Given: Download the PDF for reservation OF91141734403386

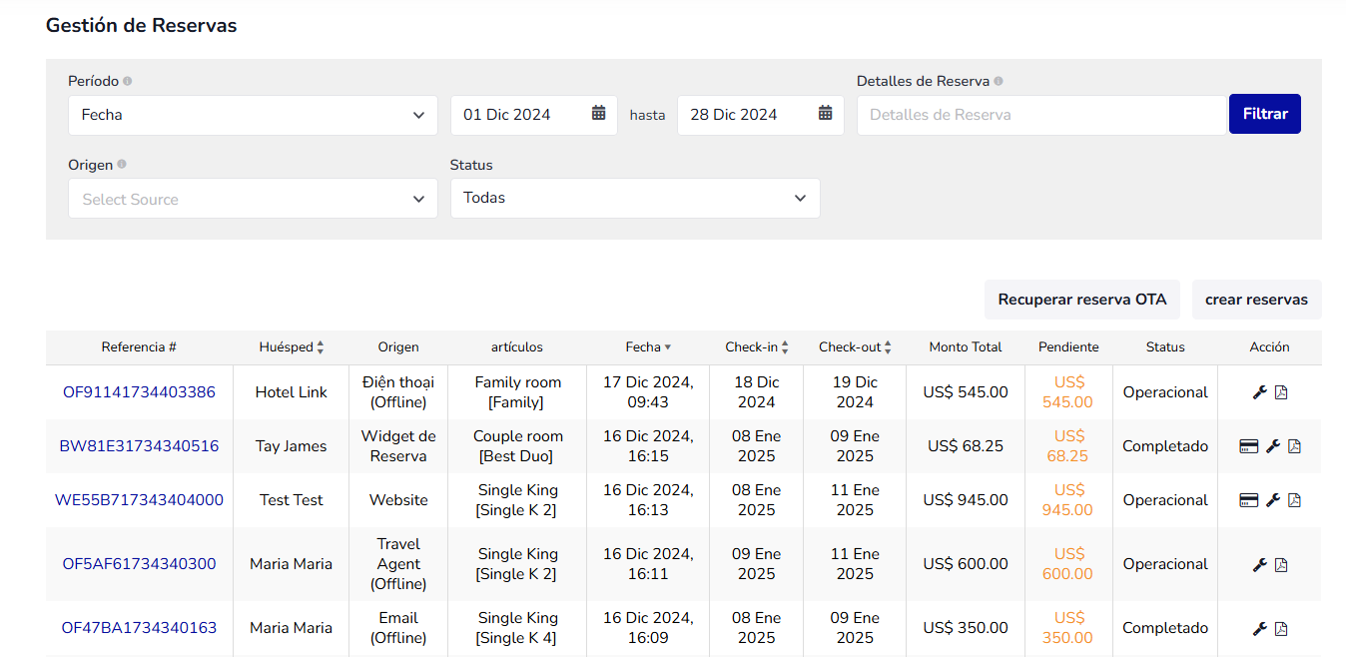Looking at the screenshot, I should [x=1281, y=392].
